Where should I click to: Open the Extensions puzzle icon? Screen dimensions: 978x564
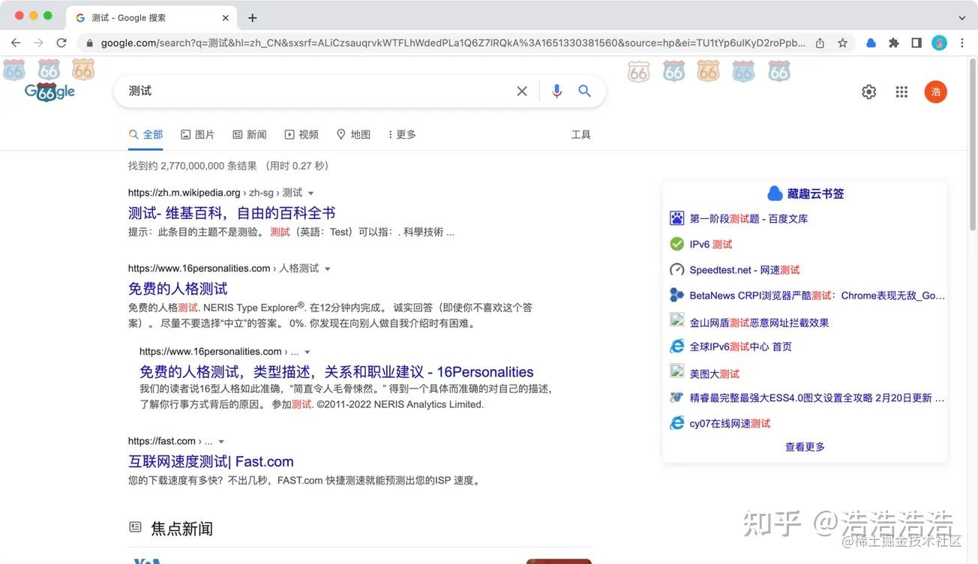[893, 43]
